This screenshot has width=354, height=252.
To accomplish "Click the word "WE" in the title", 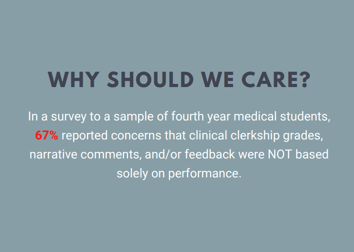I will [217, 80].
